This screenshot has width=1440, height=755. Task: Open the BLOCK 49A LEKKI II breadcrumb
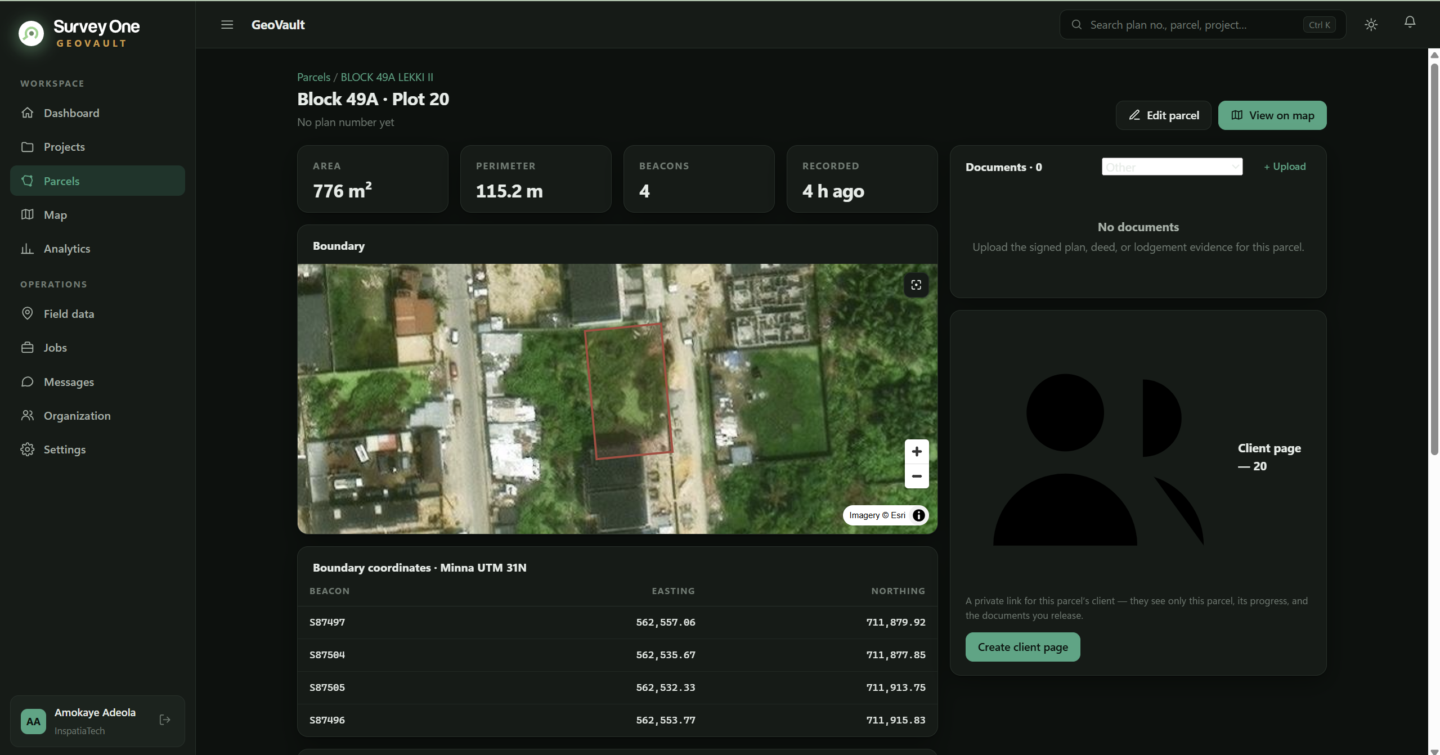387,77
